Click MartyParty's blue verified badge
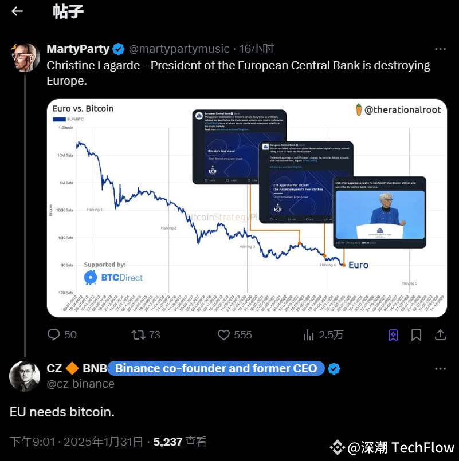 tap(119, 49)
